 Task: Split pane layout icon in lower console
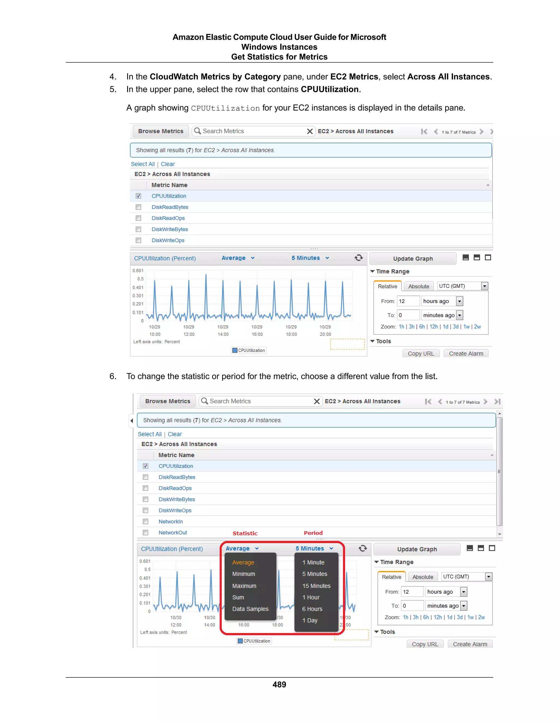[x=481, y=548]
